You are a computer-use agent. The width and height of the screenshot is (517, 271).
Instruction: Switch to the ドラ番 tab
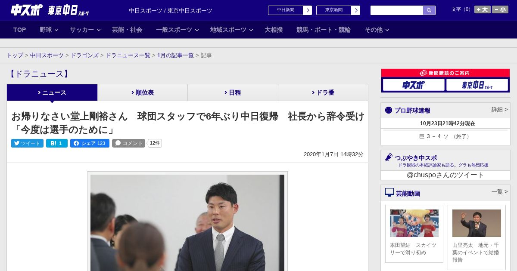point(323,92)
